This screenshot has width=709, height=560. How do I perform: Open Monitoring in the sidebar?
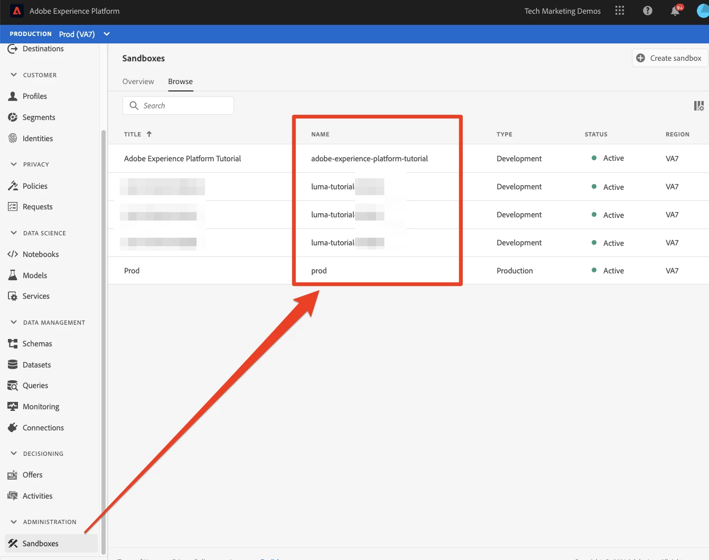tap(41, 407)
